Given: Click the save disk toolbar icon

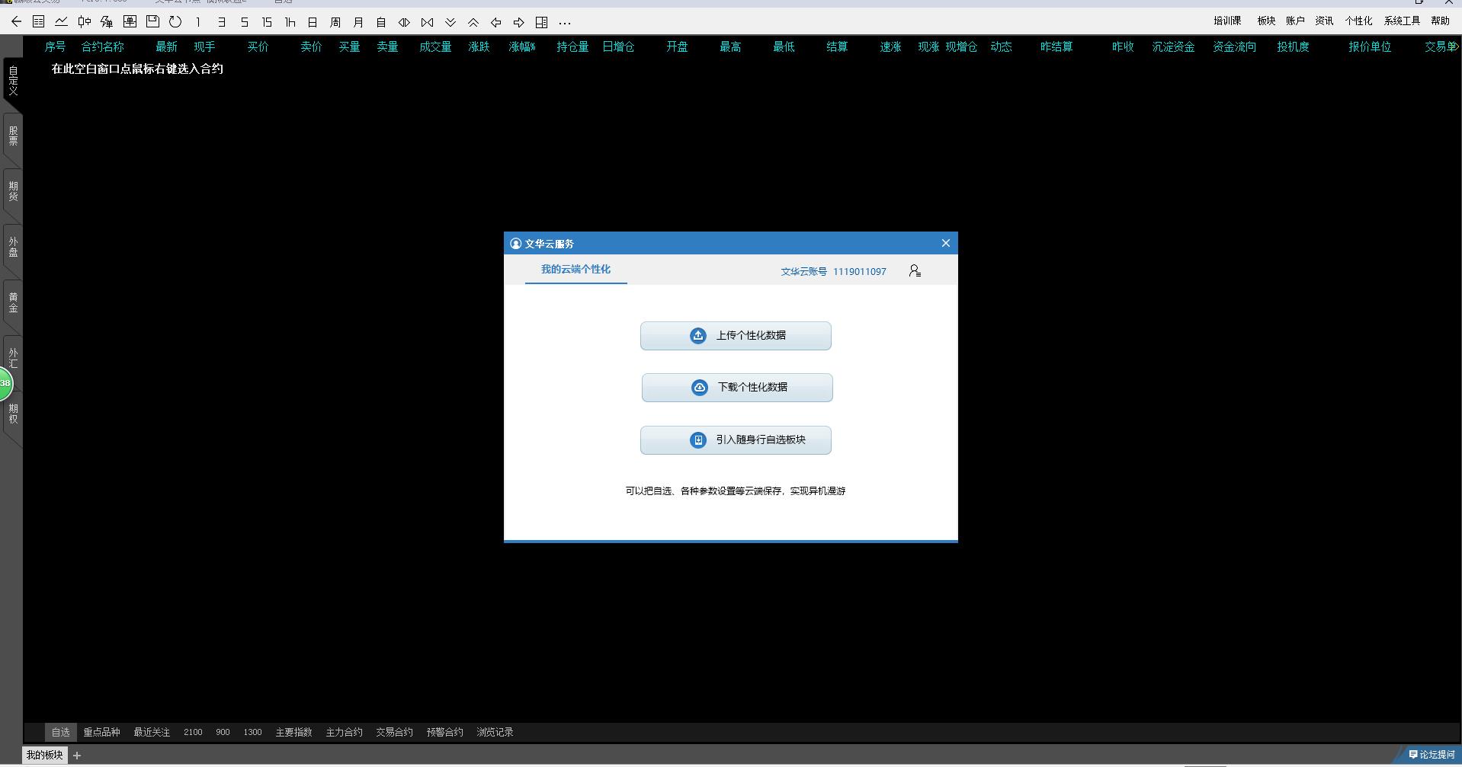Looking at the screenshot, I should tap(152, 22).
